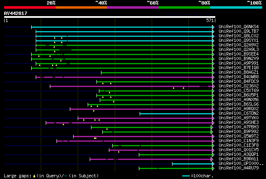This screenshot has height=179, width=266.
Task: Open the UniRef100_C1E3F8 label
Action: coord(239,145)
